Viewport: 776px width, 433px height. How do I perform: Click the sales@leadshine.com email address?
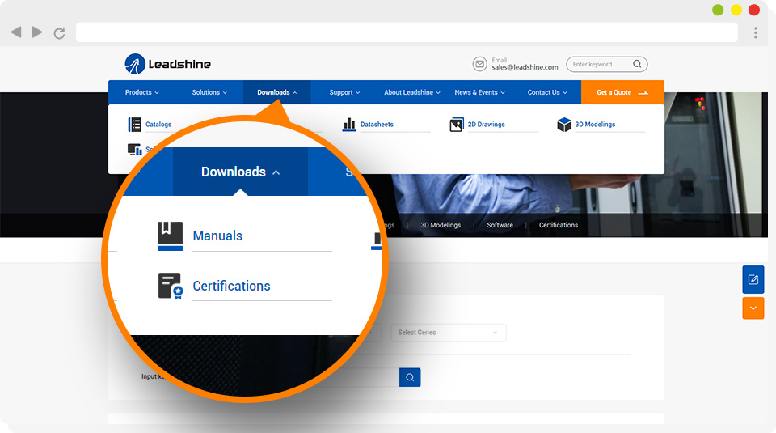coord(525,67)
